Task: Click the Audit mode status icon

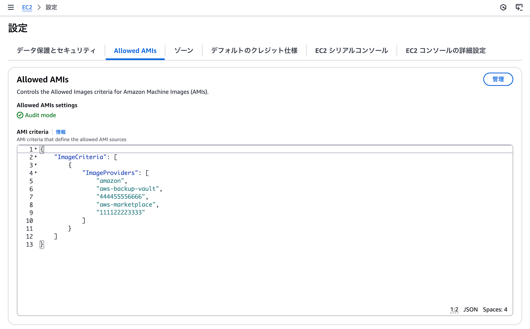Action: 20,115
